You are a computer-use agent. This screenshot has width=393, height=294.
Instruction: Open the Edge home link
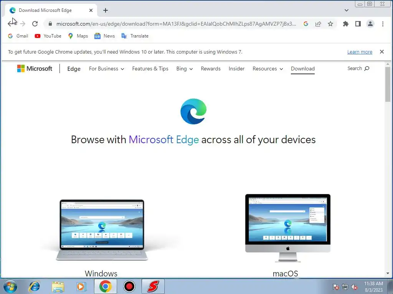coord(74,69)
